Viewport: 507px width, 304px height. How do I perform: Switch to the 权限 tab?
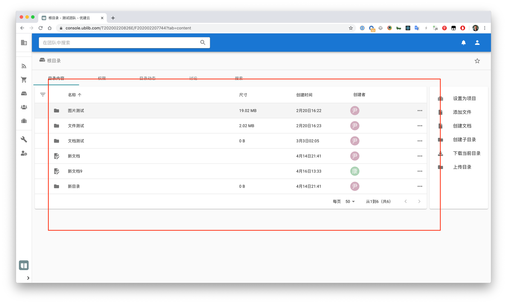click(x=102, y=78)
